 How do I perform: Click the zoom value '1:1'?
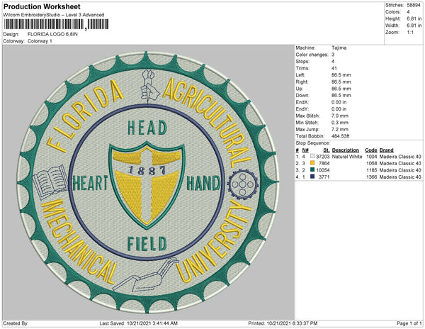click(x=410, y=33)
